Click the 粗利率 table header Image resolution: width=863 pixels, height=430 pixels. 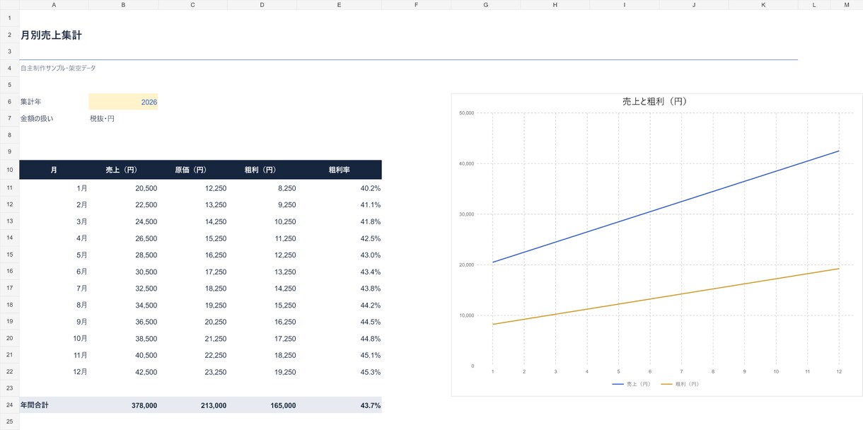(x=340, y=170)
